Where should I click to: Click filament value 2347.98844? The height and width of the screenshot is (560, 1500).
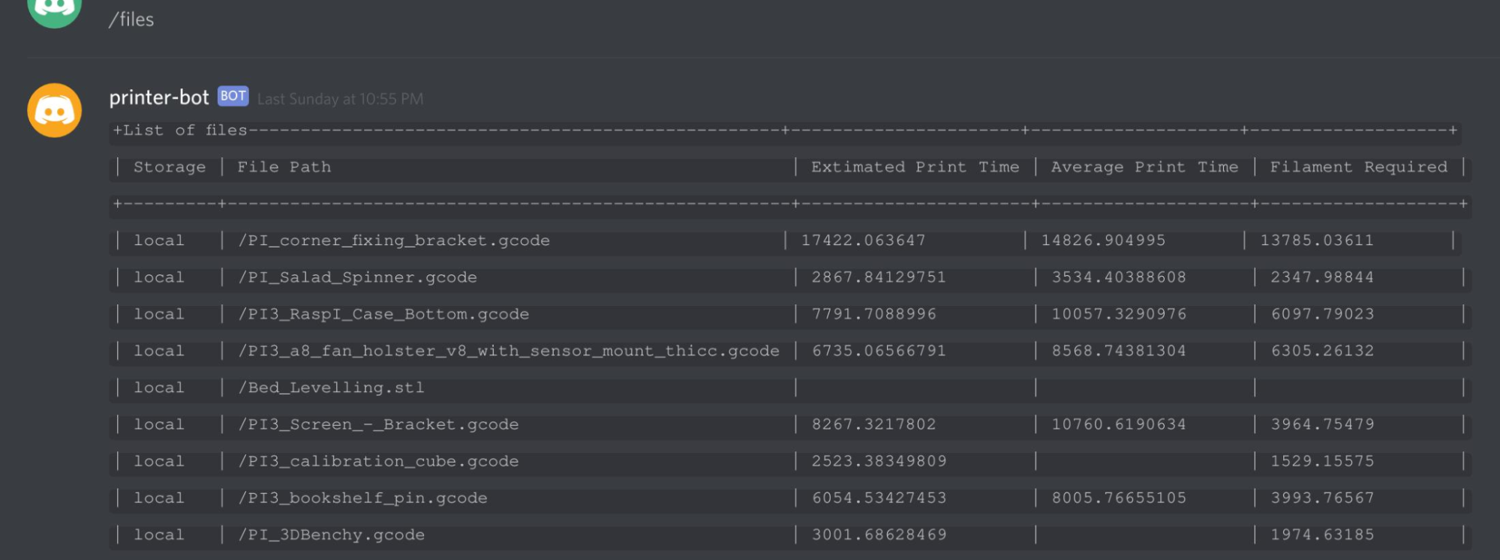1322,277
